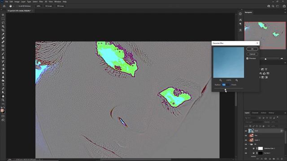Hide the Layer 1 layer
287x161 pixels.
246,140
